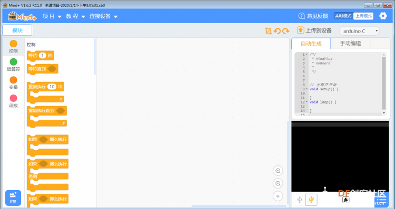Switch to 自动生成 code tab
This screenshot has width=395, height=209.
click(311, 44)
